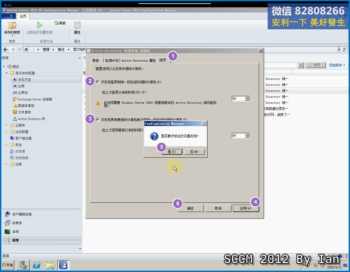Open the 软件库 software library workspace icon
The image size is (350, 272).
point(7,223)
